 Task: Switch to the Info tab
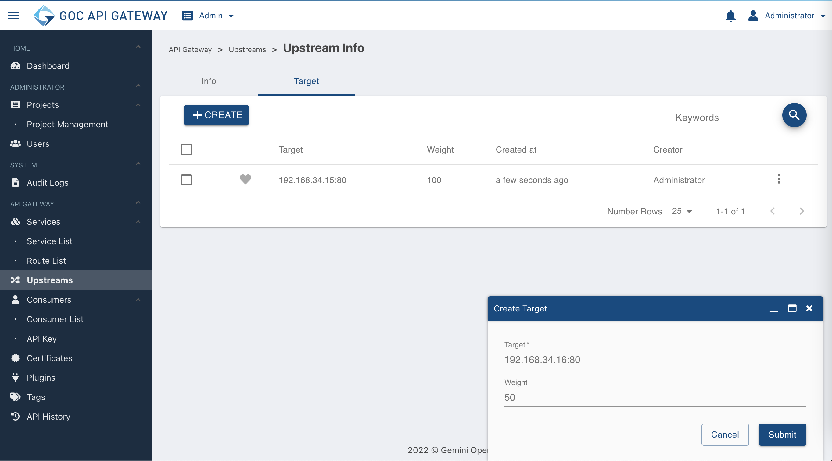209,81
